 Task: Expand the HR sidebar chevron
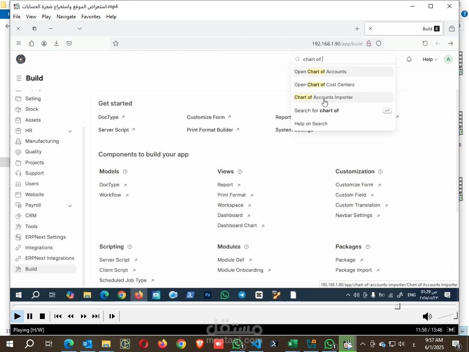(70, 131)
